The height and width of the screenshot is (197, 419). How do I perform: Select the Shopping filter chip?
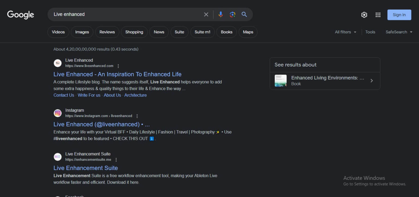point(134,32)
